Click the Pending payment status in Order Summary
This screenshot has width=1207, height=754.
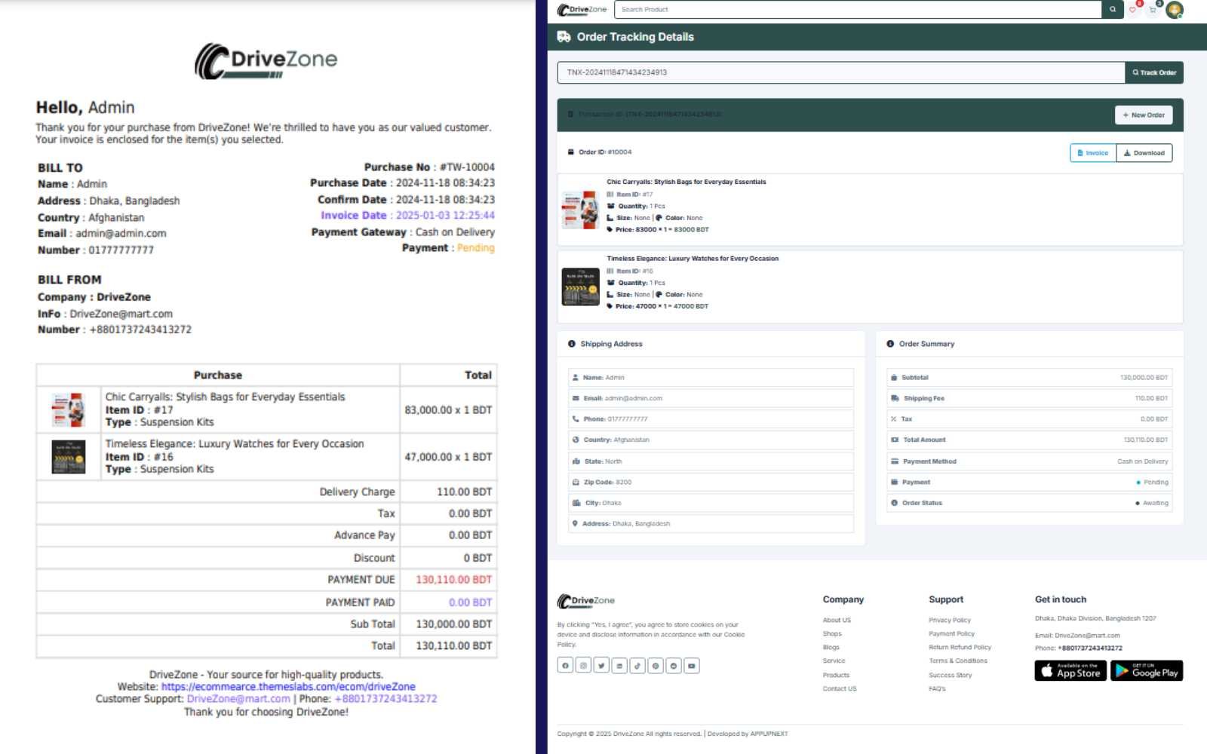point(1155,483)
